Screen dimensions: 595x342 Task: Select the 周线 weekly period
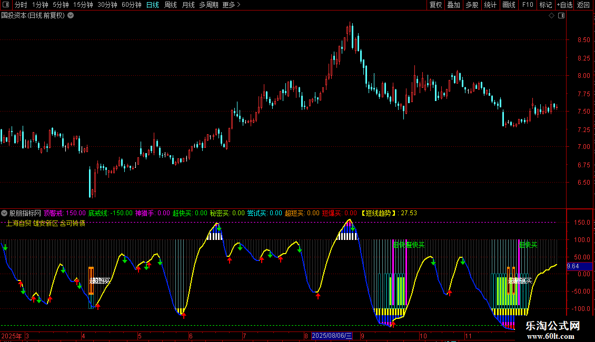click(x=171, y=5)
